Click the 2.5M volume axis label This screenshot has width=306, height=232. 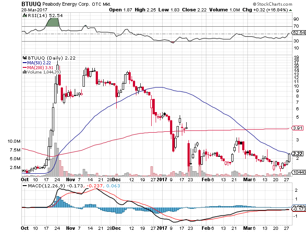point(15,168)
